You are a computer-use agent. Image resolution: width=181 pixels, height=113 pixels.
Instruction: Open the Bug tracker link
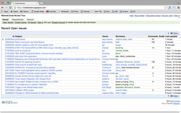click(x=140, y=16)
